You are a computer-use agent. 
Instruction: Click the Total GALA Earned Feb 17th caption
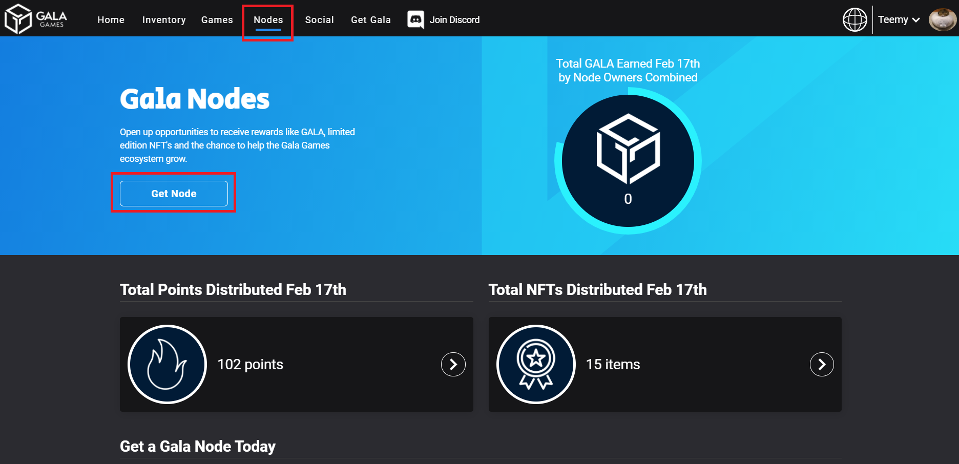(x=628, y=70)
